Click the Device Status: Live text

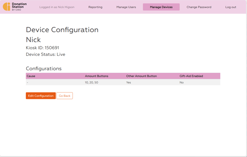(45, 54)
